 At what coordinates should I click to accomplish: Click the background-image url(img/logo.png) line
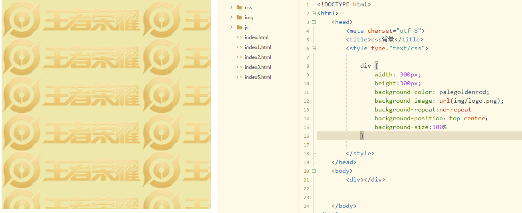[439, 101]
